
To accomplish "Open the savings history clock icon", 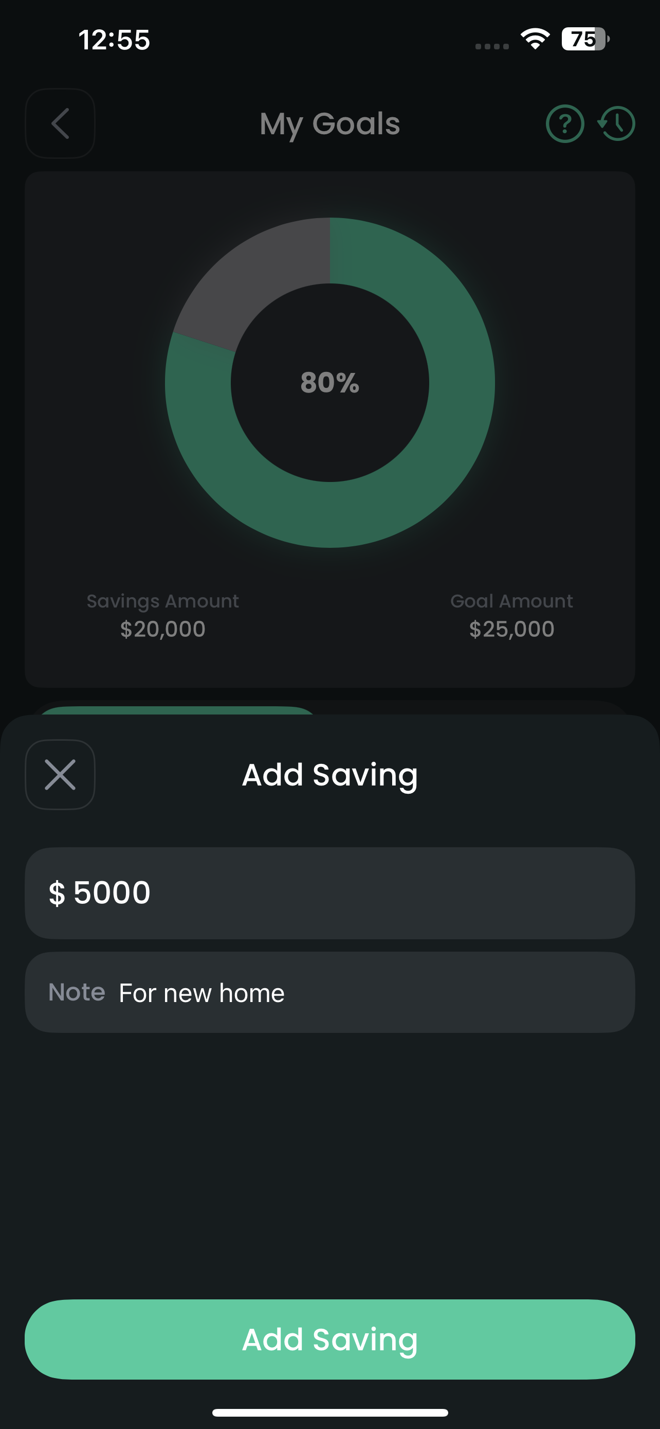I will coord(617,123).
